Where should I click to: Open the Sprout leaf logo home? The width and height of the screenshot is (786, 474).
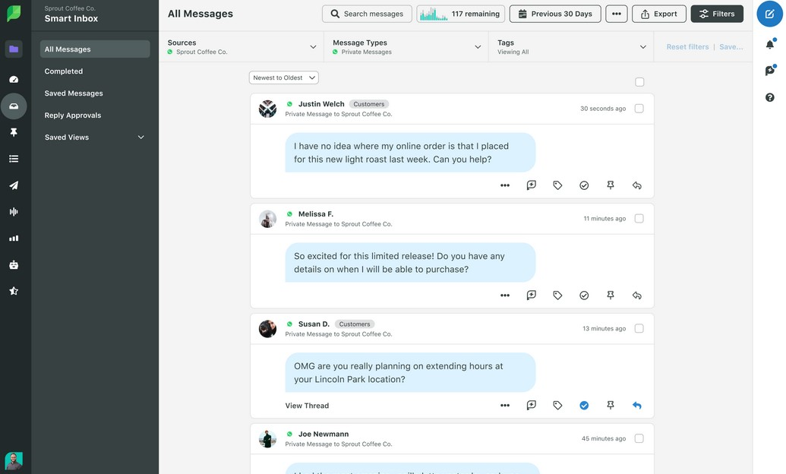[14, 14]
